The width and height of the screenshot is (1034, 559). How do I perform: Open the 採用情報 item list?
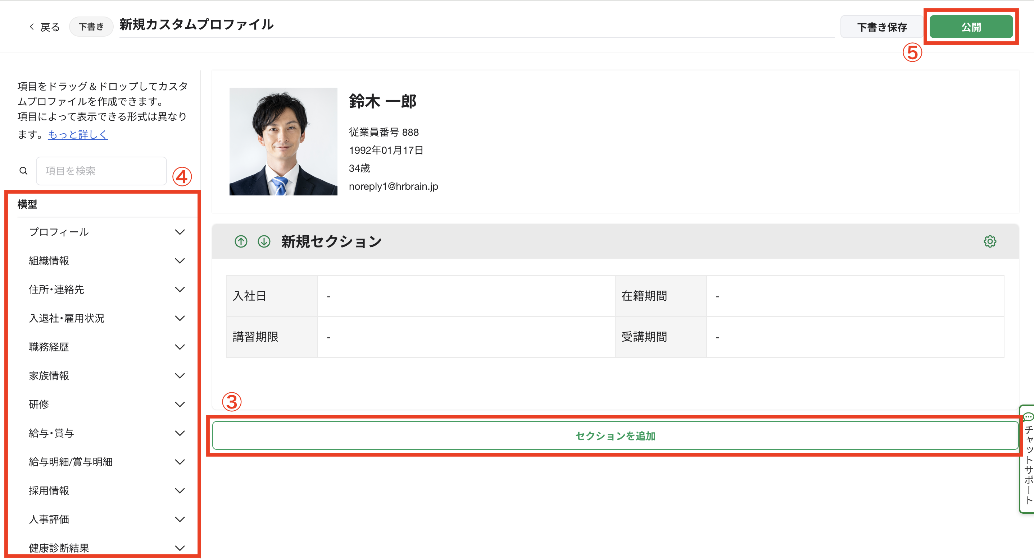[x=107, y=491]
